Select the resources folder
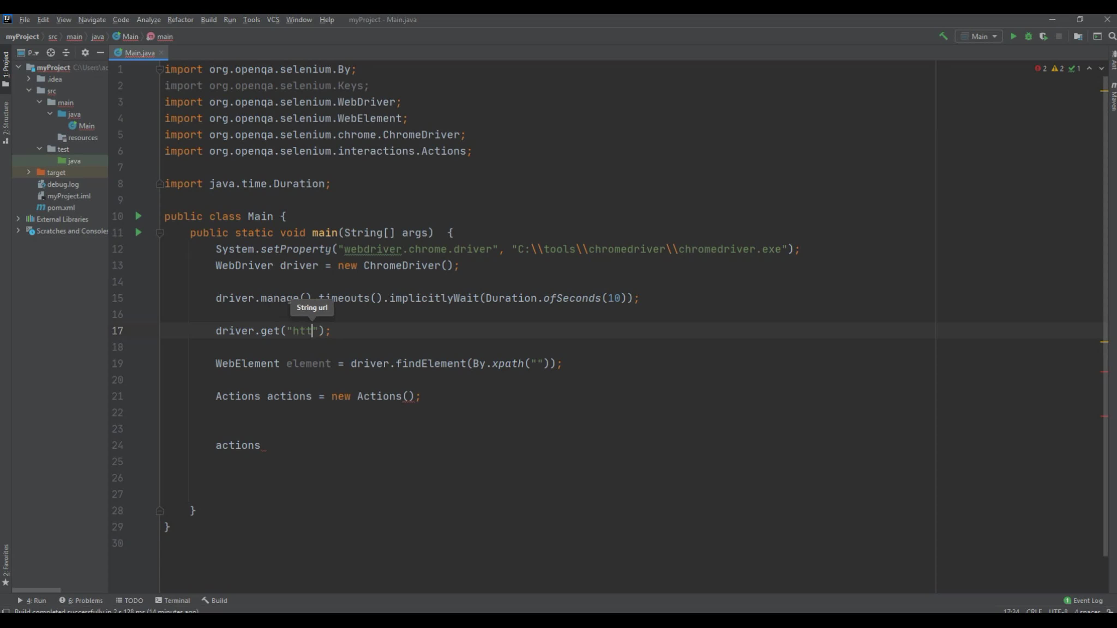 [x=82, y=137]
